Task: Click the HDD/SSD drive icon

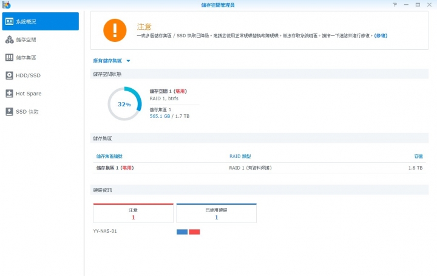Action: point(9,75)
